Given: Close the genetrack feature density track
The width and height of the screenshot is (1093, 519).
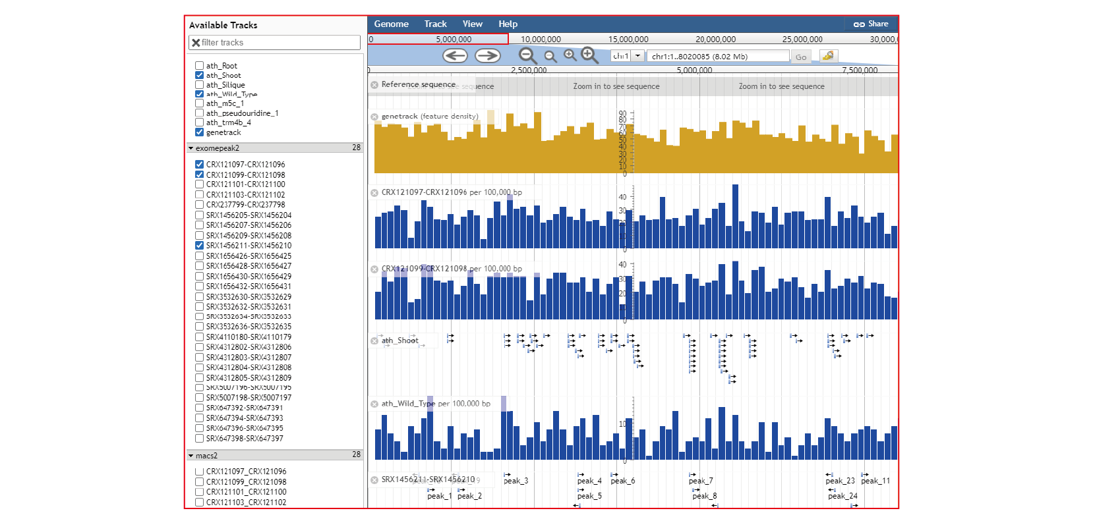Looking at the screenshot, I should click(374, 117).
